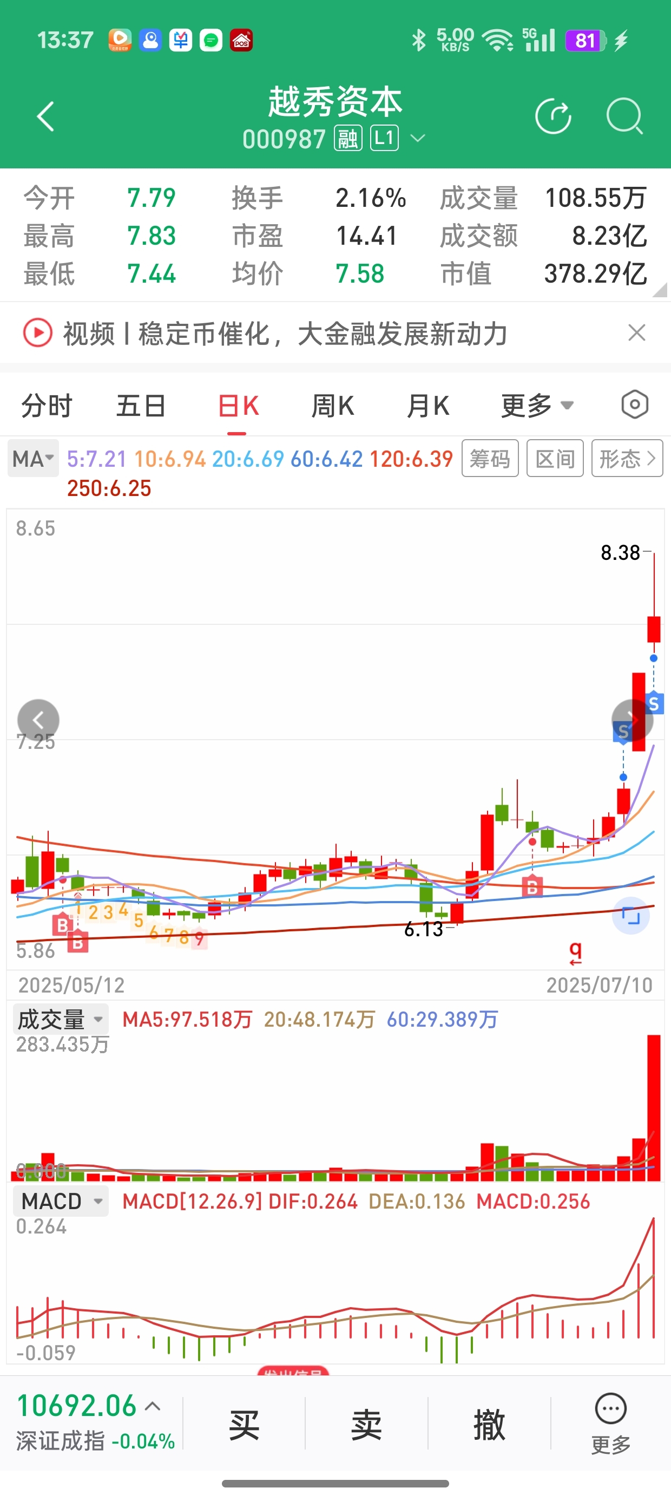Tap Bluetooth status bar icon

[418, 40]
